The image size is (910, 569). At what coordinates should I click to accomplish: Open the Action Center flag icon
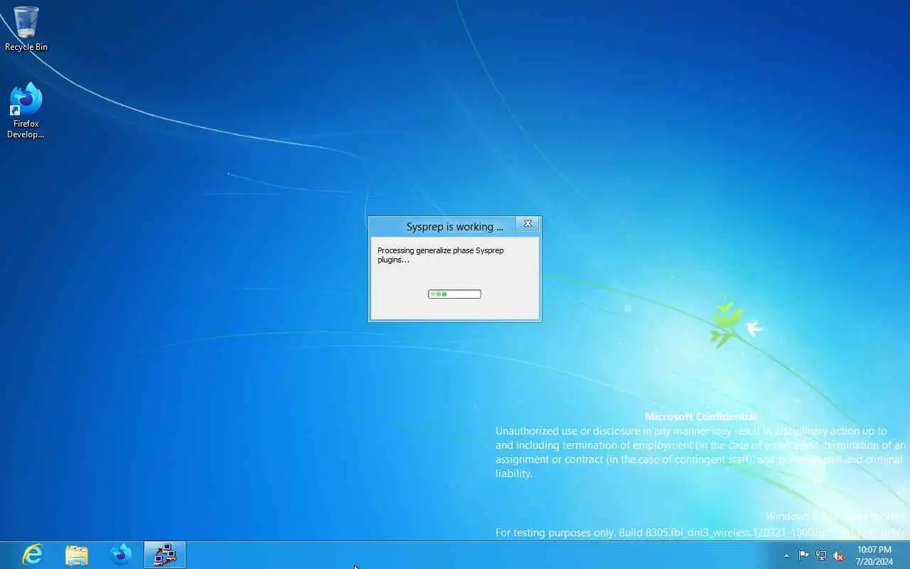pos(803,555)
